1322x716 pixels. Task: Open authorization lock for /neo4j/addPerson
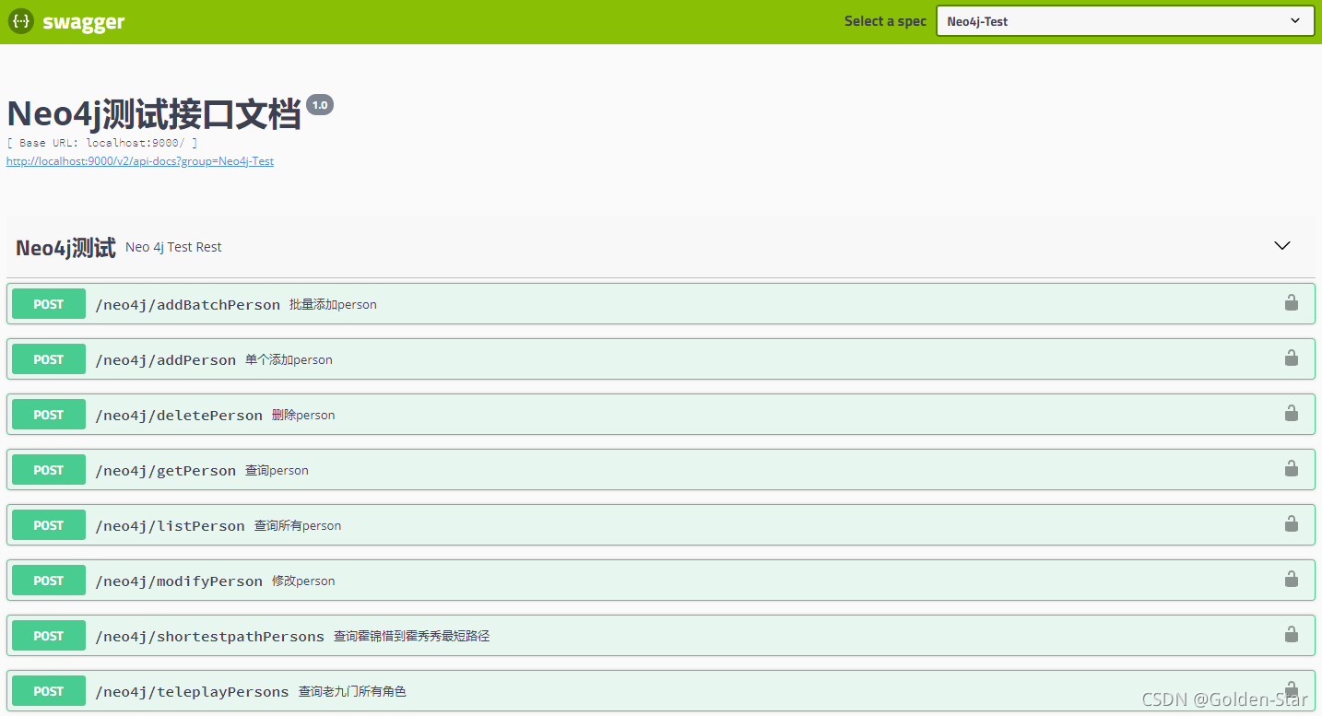tap(1291, 358)
